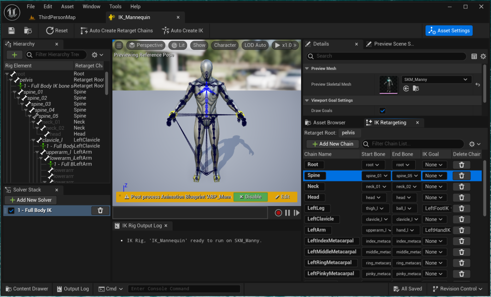
Task: Delete the LeftClavicle retarget chain
Action: point(462,219)
